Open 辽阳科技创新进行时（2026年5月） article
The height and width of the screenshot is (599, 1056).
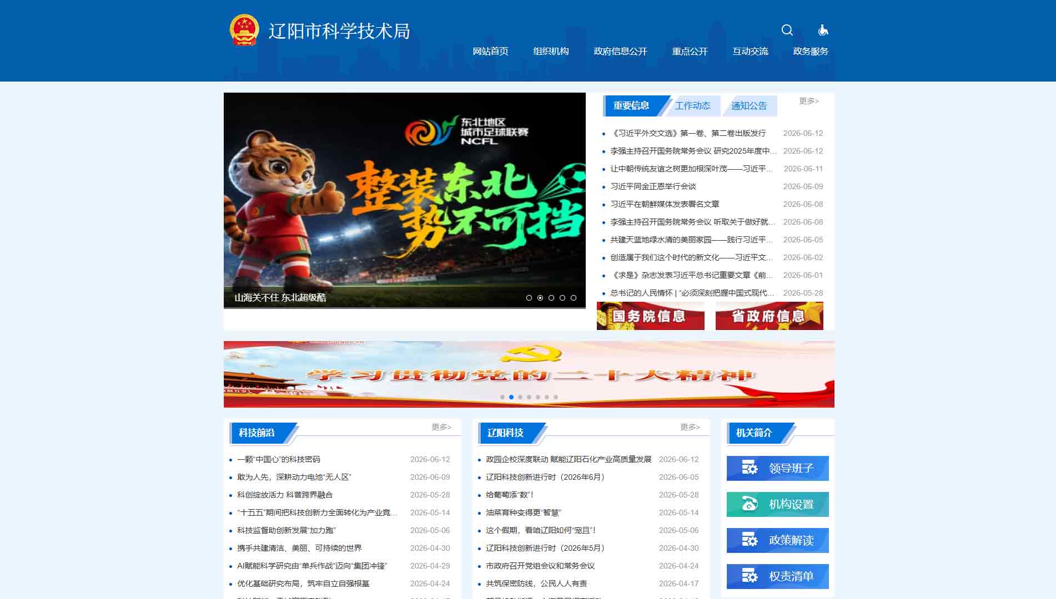point(545,548)
